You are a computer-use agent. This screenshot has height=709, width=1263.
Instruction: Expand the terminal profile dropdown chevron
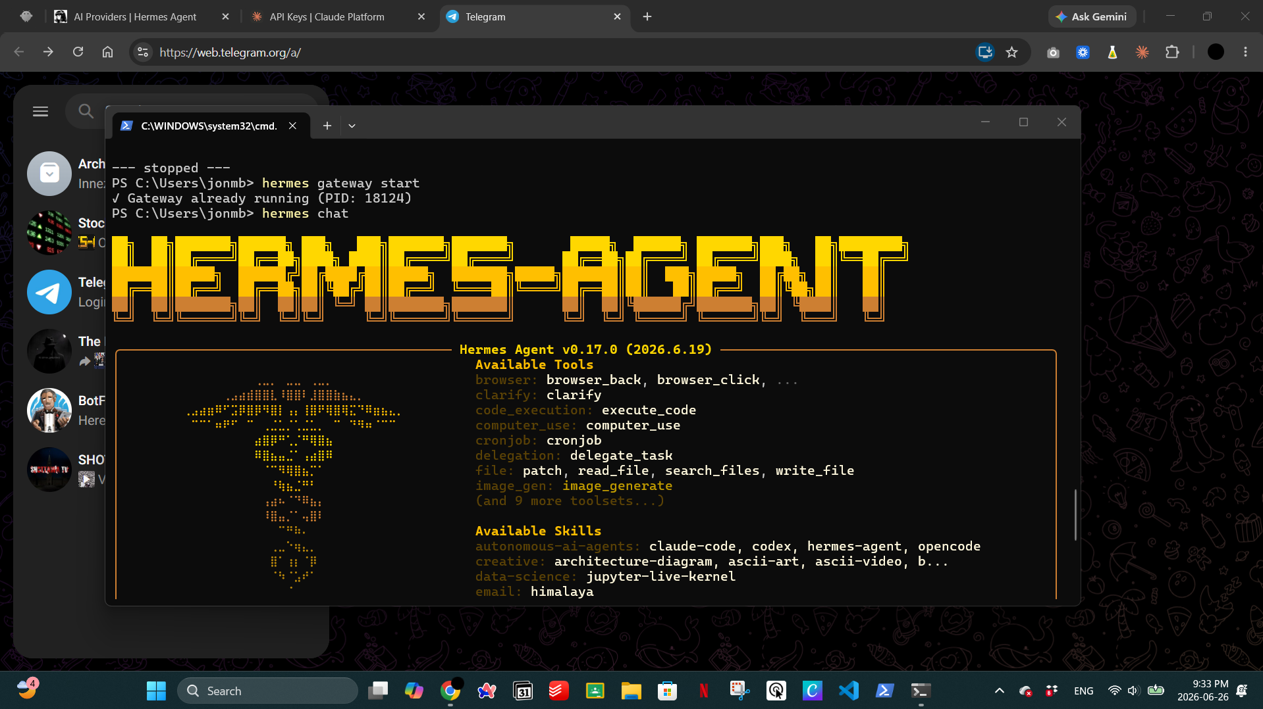(x=352, y=126)
